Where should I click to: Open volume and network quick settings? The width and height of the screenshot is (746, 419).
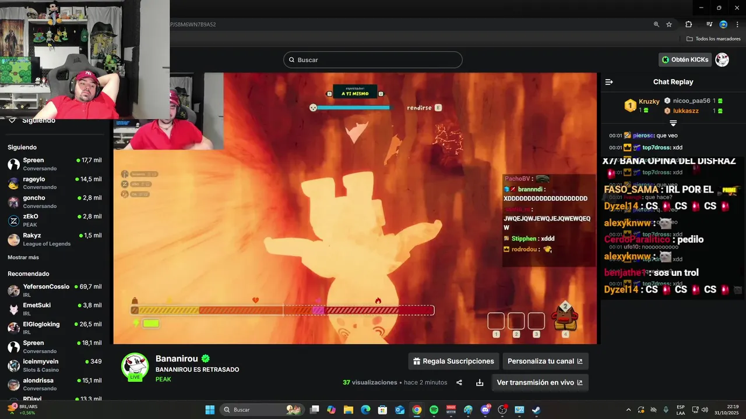700,410
